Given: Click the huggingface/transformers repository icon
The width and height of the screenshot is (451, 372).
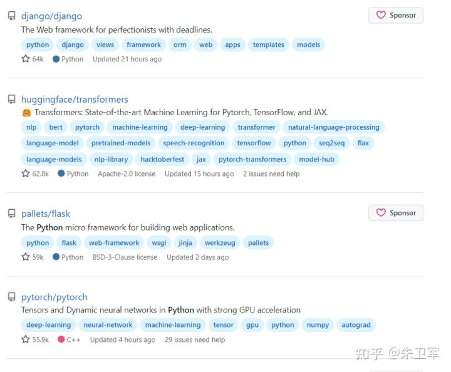Looking at the screenshot, I should coord(11,99).
